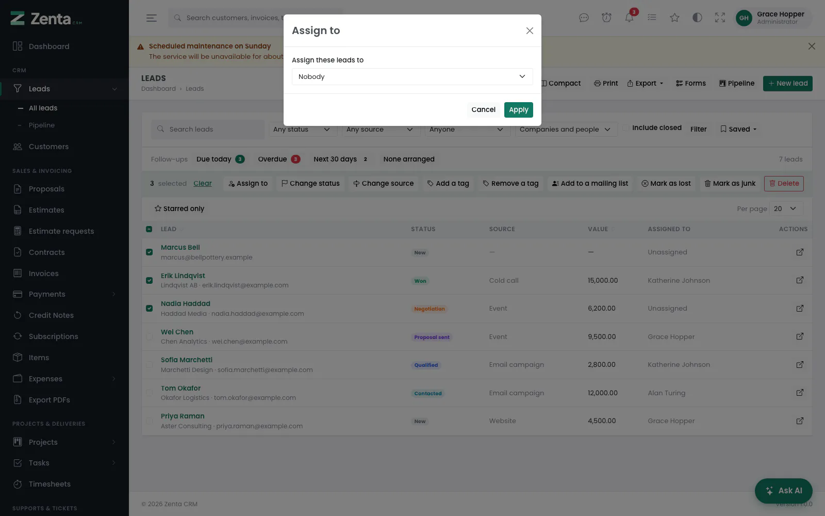This screenshot has height=516, width=825.
Task: Uncheck the Erik Lindqvist row checkbox
Action: coord(149,281)
